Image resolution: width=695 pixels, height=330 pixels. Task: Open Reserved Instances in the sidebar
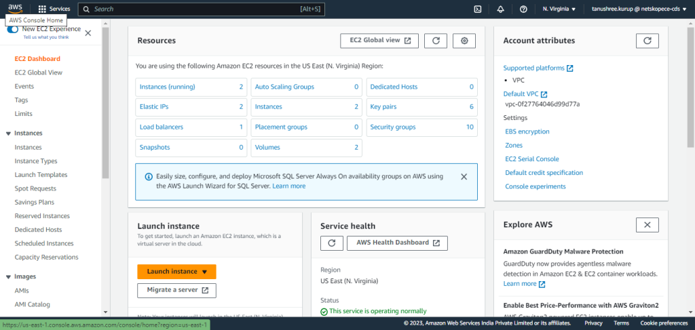42,216
